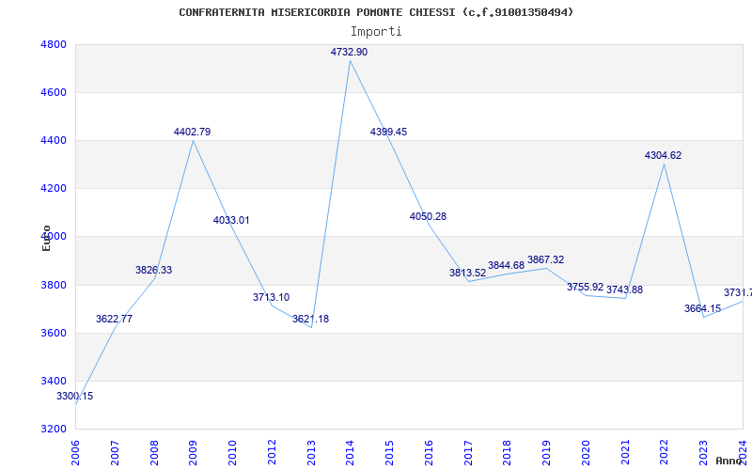
Task: Click the 3600 y-axis label
Action: click(52, 334)
